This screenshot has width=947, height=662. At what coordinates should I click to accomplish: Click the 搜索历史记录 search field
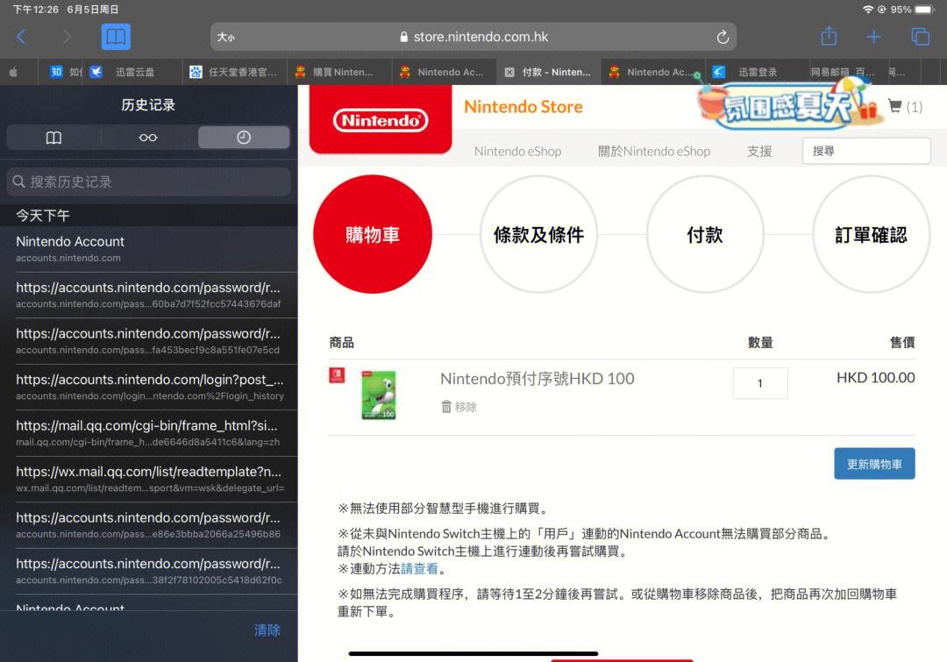(x=148, y=182)
